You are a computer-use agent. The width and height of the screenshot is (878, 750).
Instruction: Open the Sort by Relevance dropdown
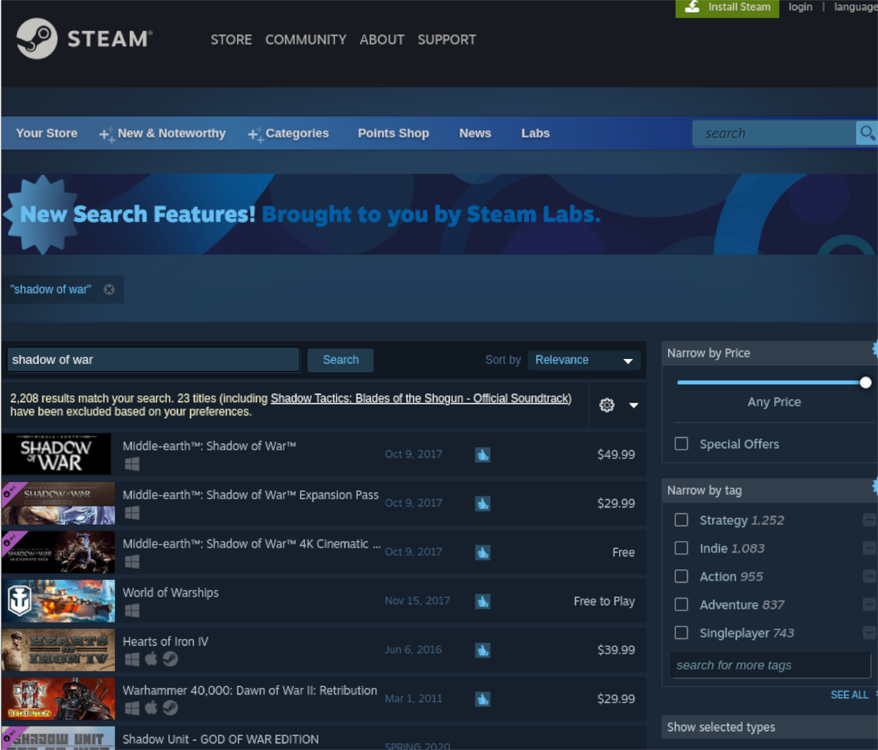tap(583, 360)
